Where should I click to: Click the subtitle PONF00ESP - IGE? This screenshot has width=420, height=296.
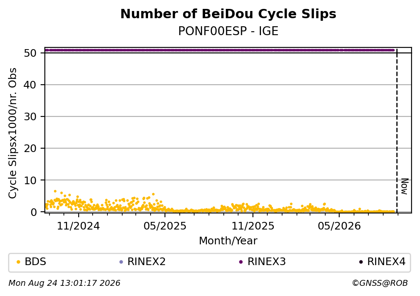(228, 31)
